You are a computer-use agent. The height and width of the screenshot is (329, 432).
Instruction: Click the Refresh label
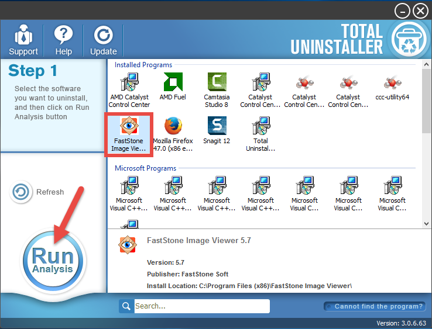coord(50,192)
